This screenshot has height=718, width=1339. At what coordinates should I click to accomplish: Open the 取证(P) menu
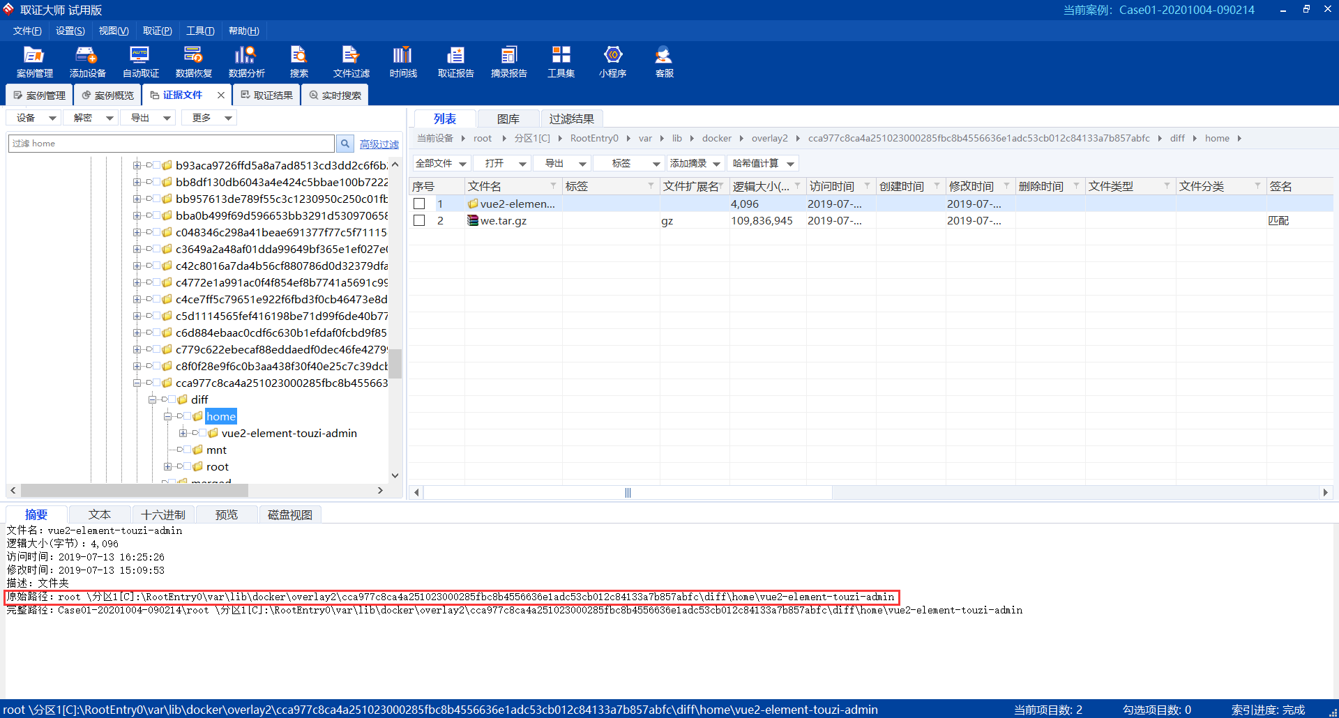pos(158,31)
